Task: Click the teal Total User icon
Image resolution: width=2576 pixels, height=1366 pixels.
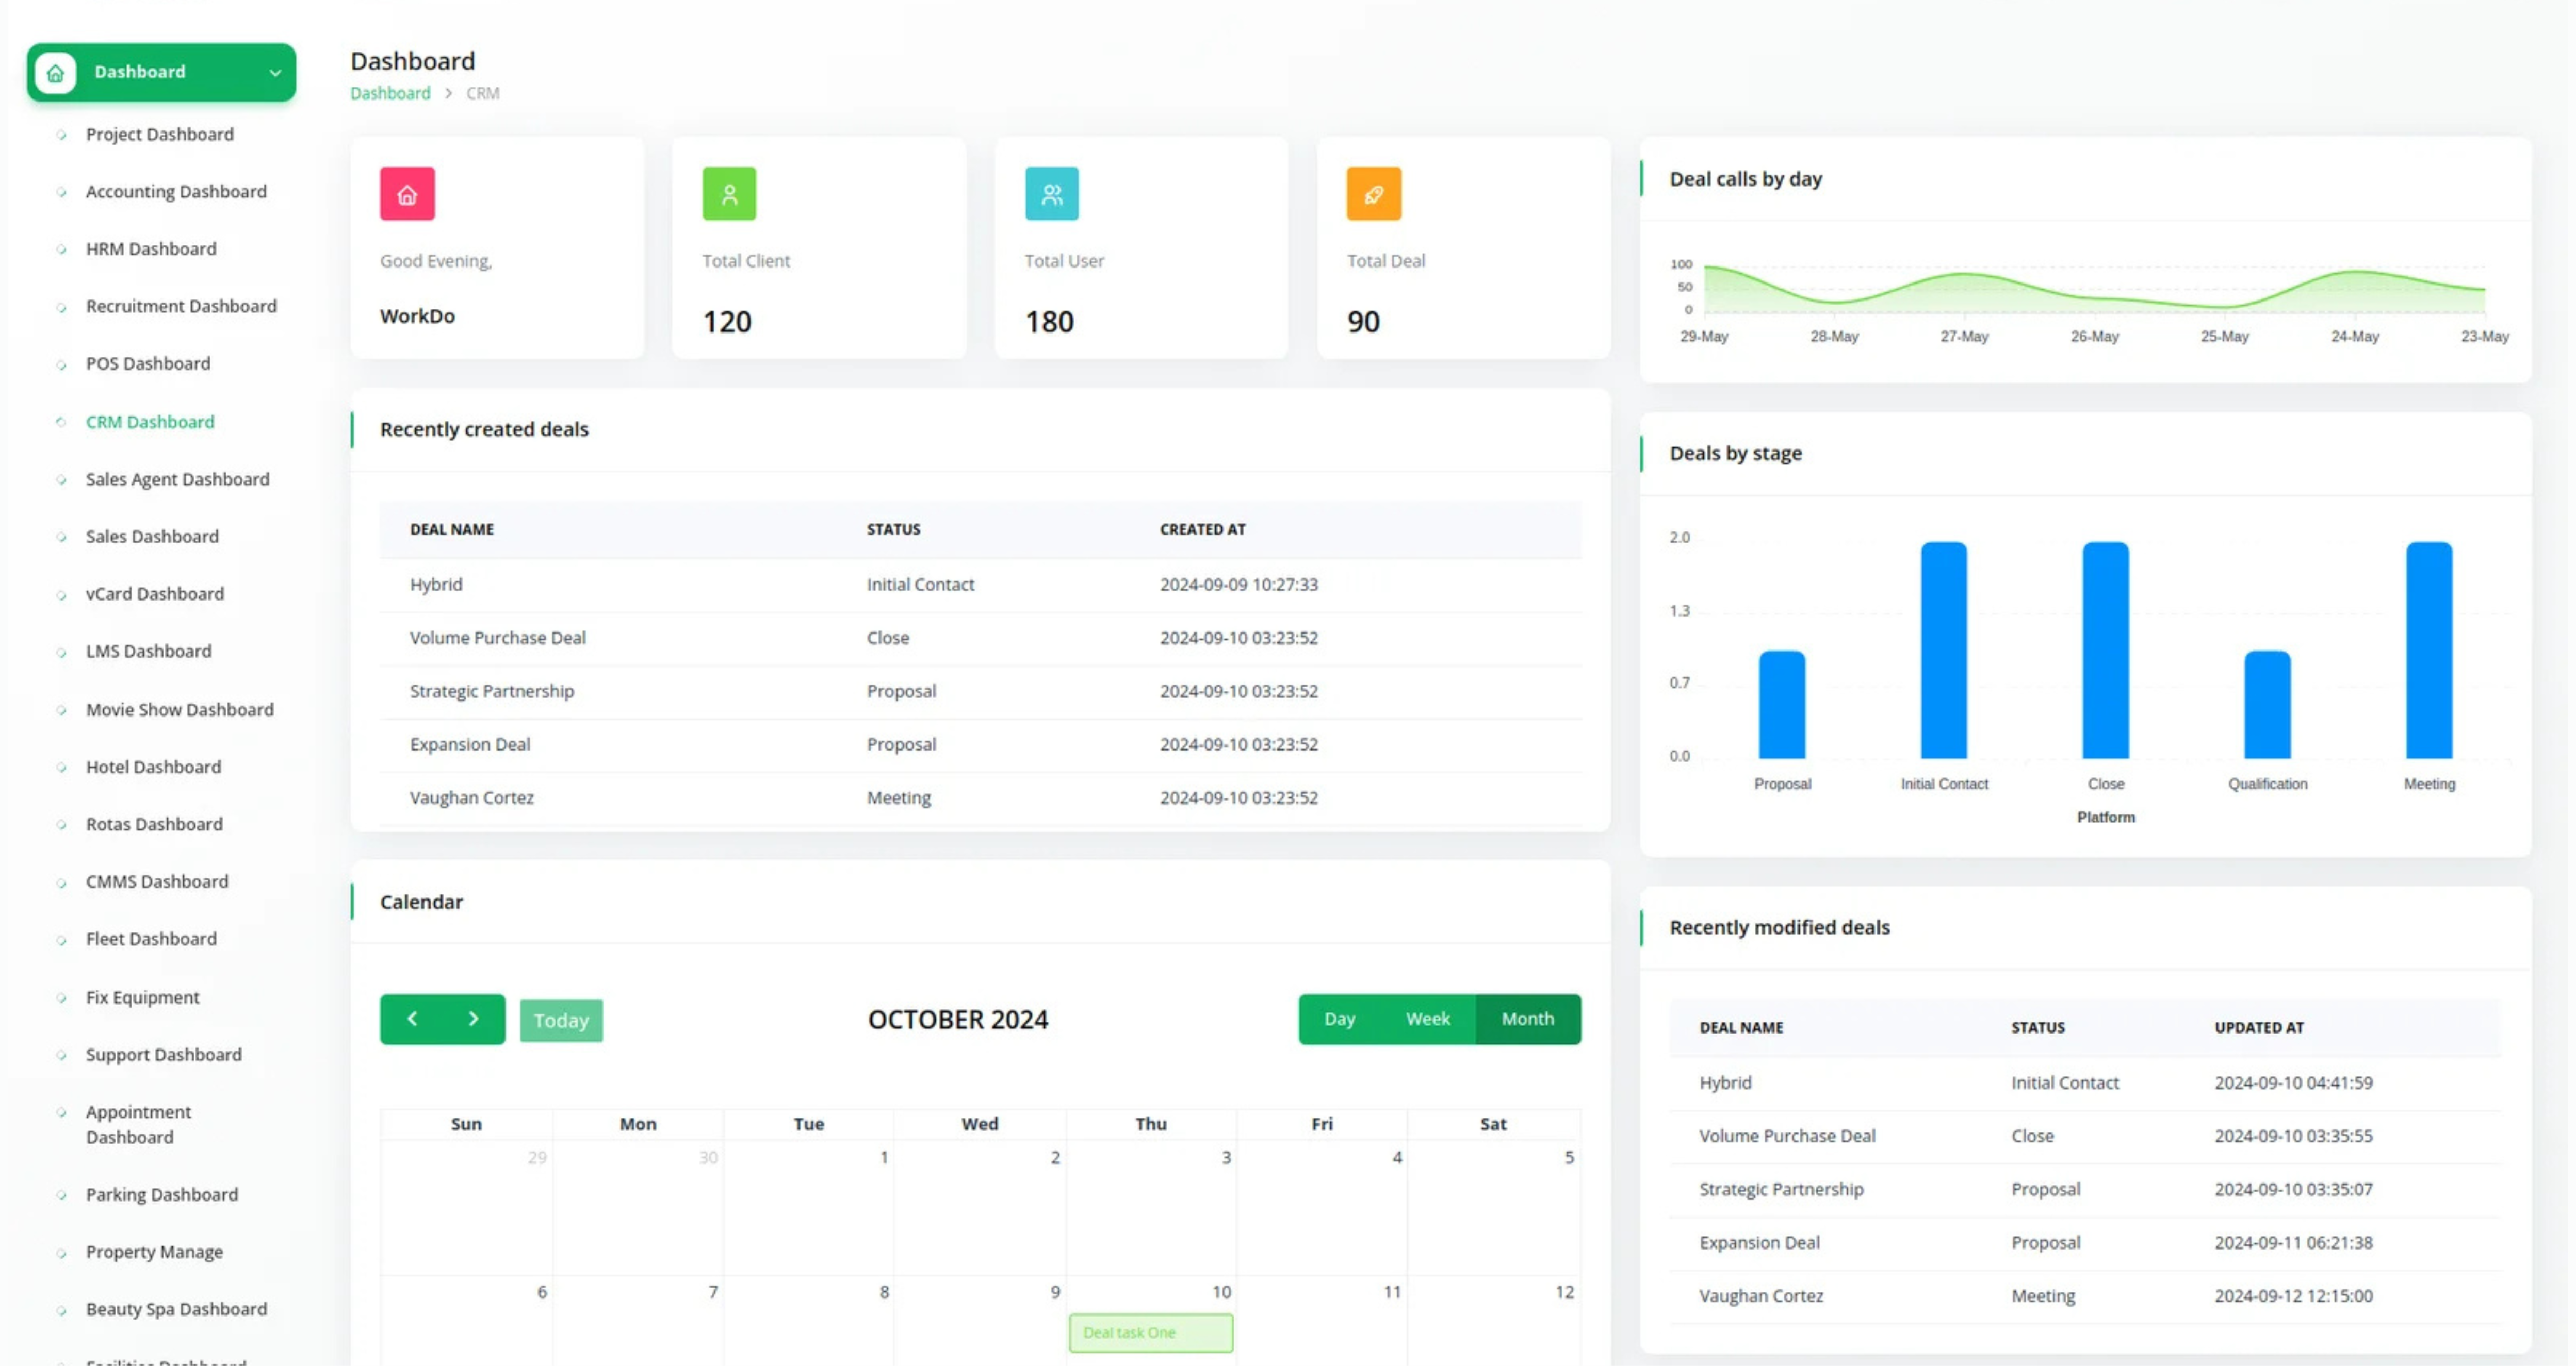Action: [x=1051, y=194]
